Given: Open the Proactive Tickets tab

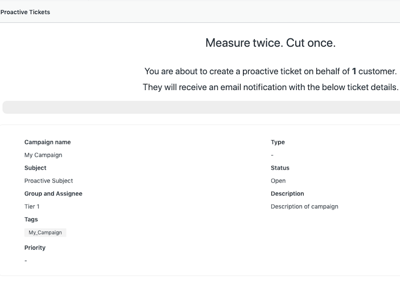Looking at the screenshot, I should pos(25,12).
